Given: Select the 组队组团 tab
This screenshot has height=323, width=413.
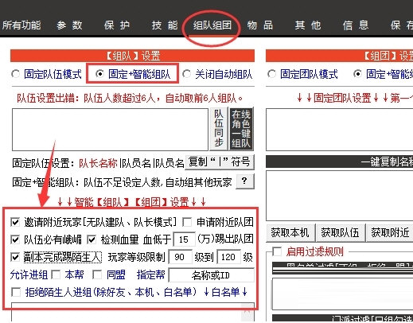Looking at the screenshot, I should coord(212,25).
